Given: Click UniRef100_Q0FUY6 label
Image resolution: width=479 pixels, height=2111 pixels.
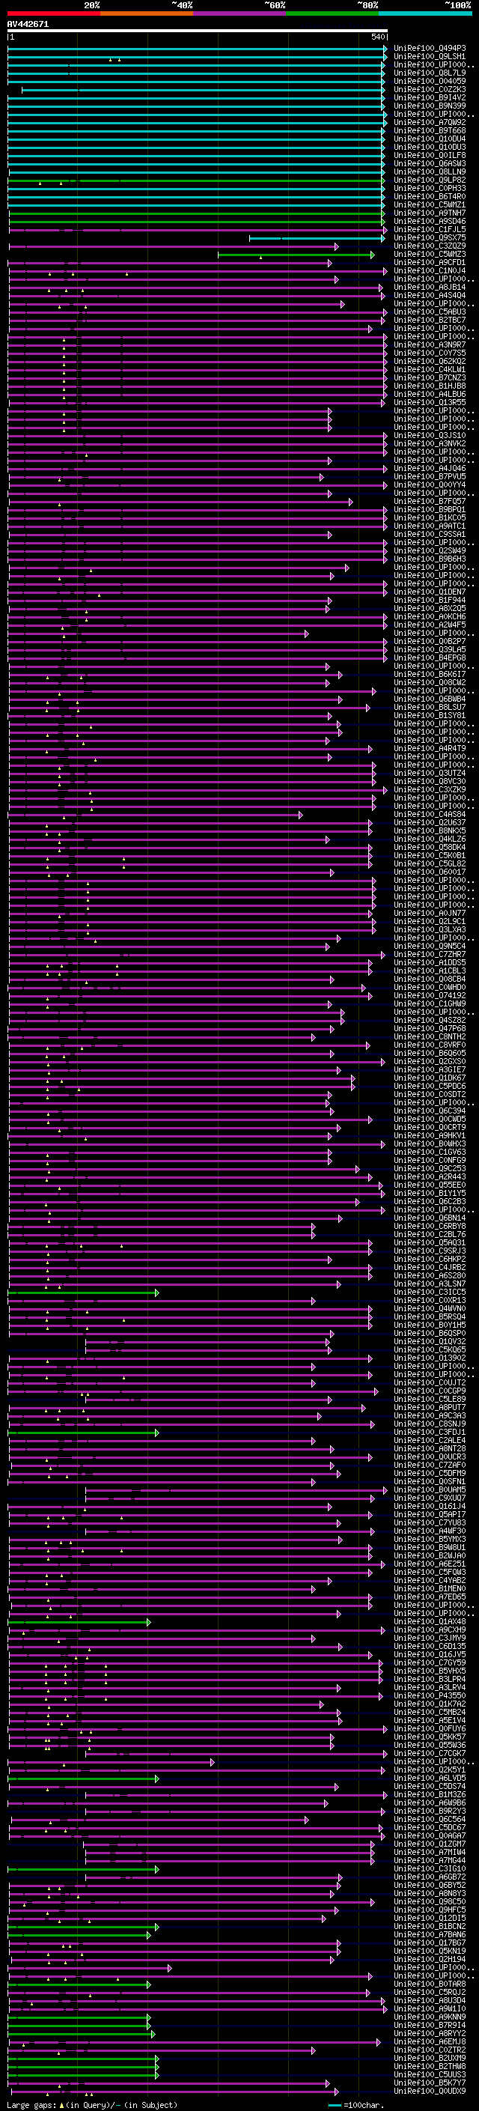Looking at the screenshot, I should click(x=430, y=1729).
